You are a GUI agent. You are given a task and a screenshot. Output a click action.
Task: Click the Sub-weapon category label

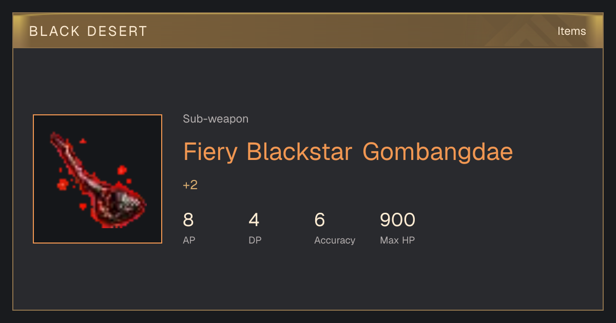(216, 119)
